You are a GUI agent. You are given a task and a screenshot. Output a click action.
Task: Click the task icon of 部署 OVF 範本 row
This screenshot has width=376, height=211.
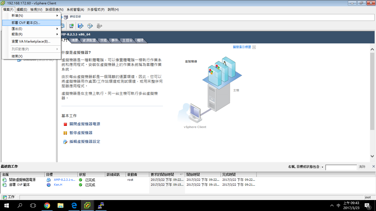click(x=4, y=185)
